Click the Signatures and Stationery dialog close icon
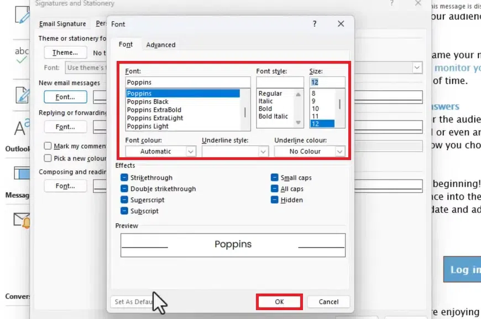This screenshot has width=481, height=319. point(419,4)
